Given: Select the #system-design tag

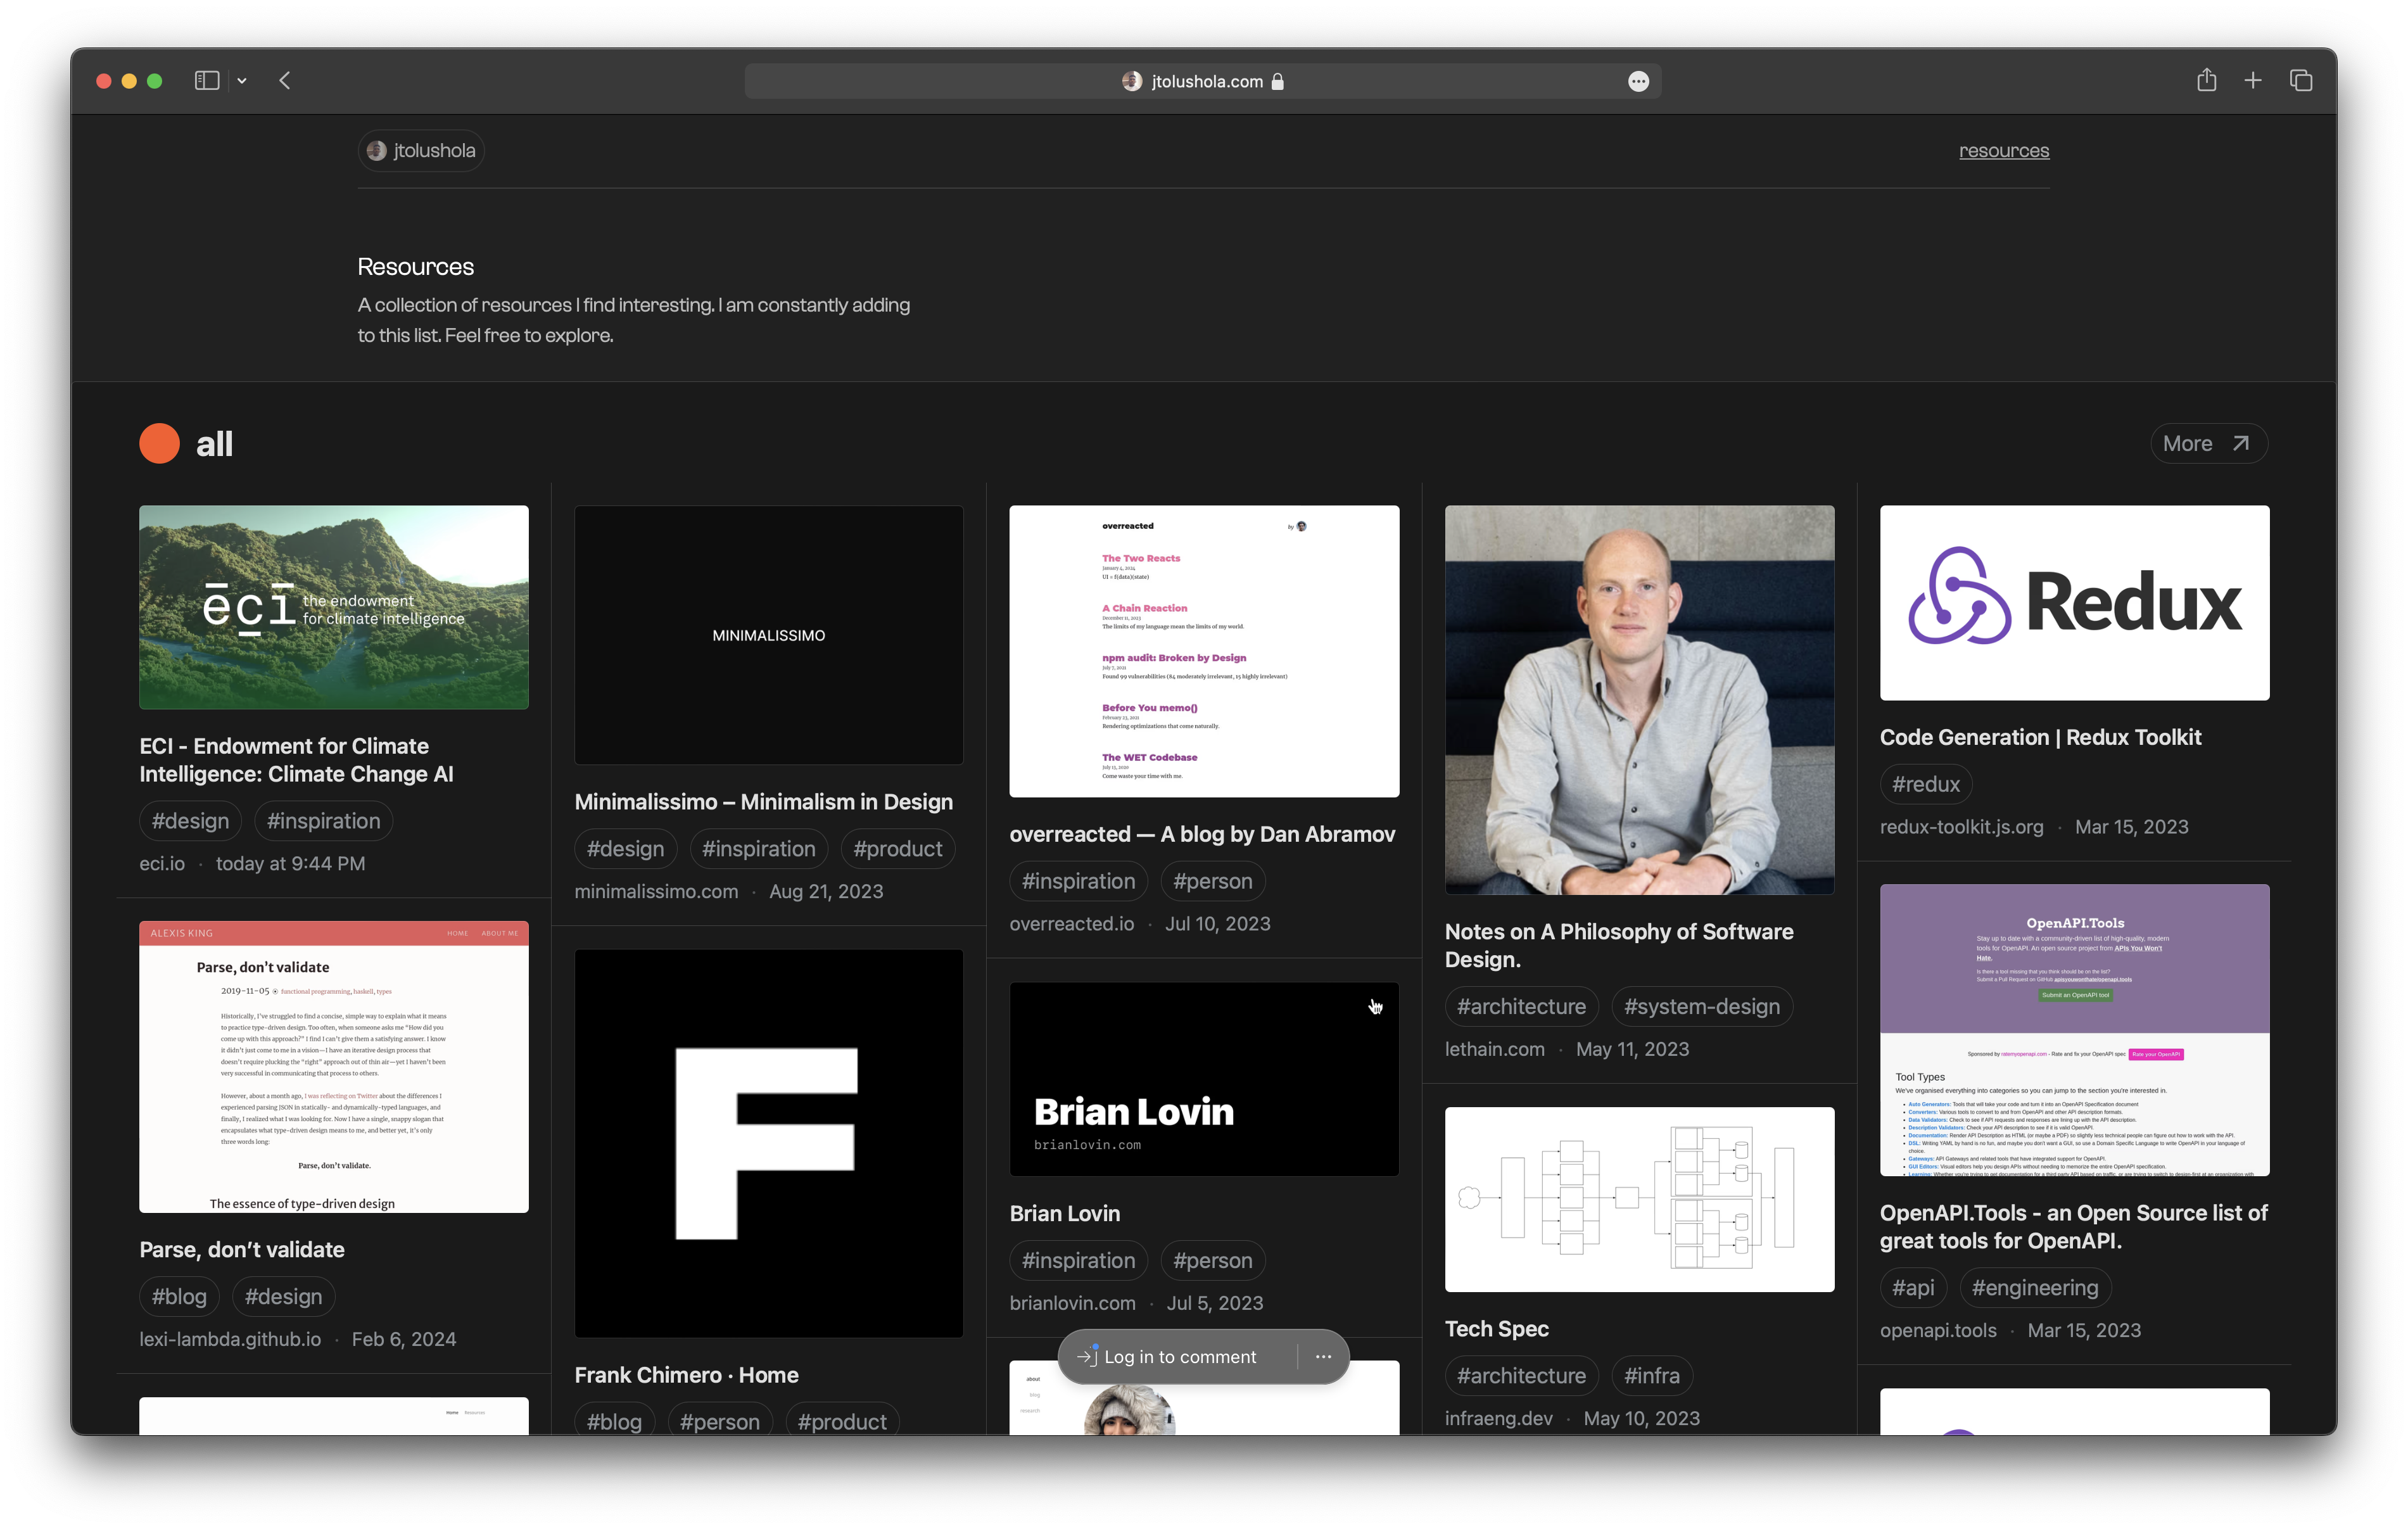Looking at the screenshot, I should 1702,1006.
